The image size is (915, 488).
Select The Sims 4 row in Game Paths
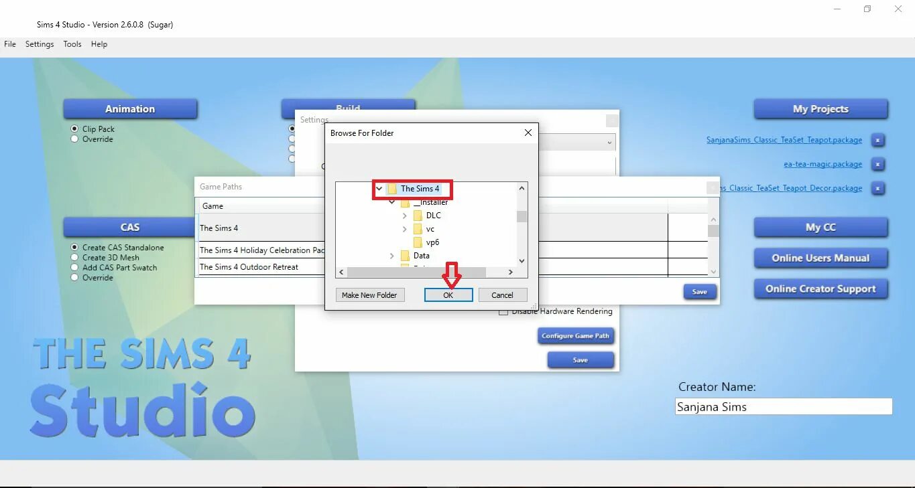pos(452,228)
